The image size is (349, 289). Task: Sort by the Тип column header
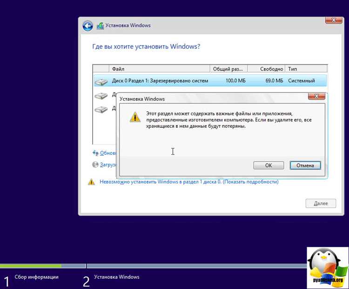click(x=306, y=69)
